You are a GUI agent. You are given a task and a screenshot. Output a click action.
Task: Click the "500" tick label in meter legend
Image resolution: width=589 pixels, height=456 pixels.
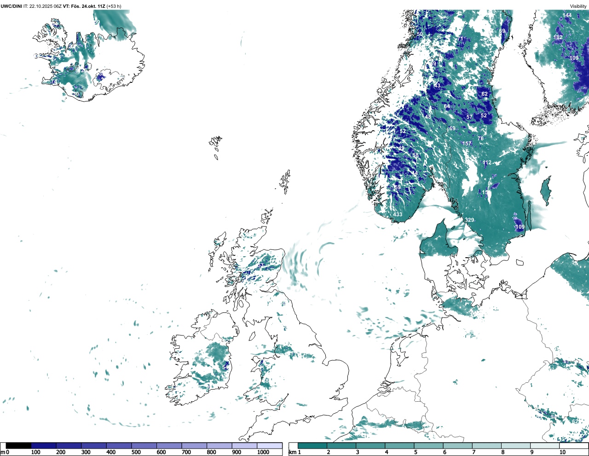point(136,452)
